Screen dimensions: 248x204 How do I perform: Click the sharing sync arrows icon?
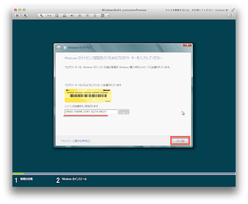[103, 16]
